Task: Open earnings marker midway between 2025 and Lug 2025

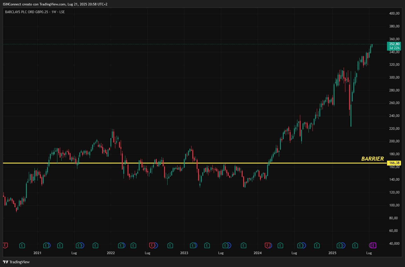Action: pyautogui.click(x=355, y=245)
